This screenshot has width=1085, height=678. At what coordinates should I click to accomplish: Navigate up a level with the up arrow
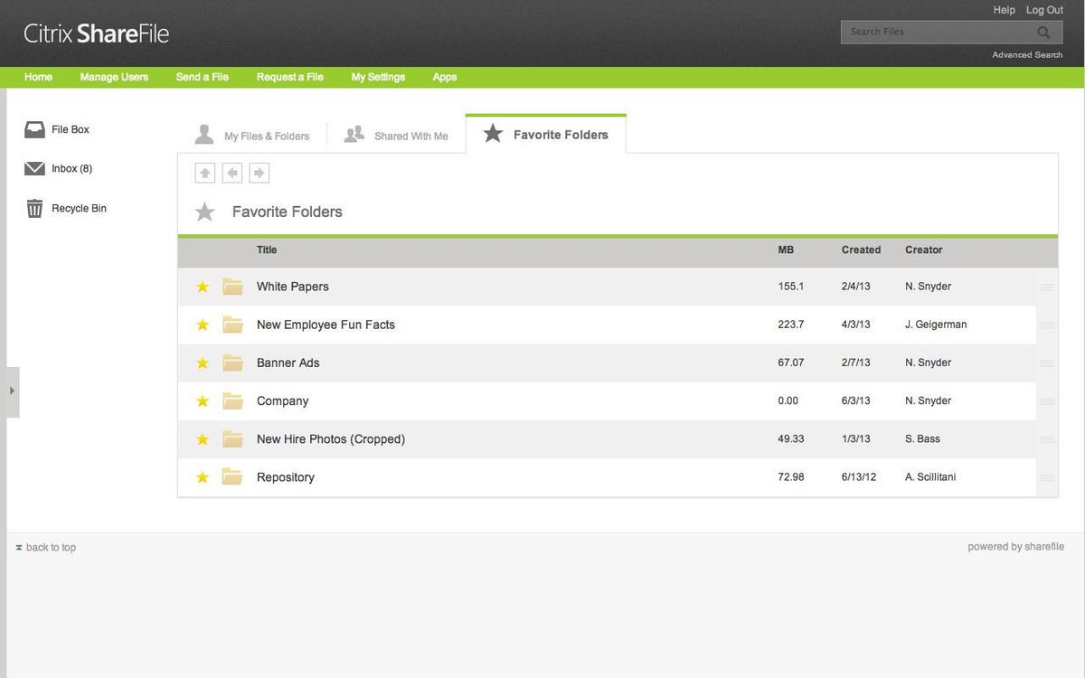point(201,171)
